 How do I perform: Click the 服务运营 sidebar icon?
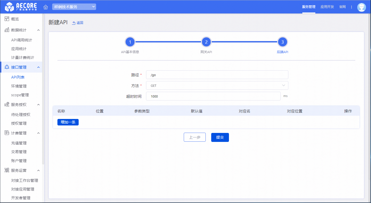(x=7, y=170)
